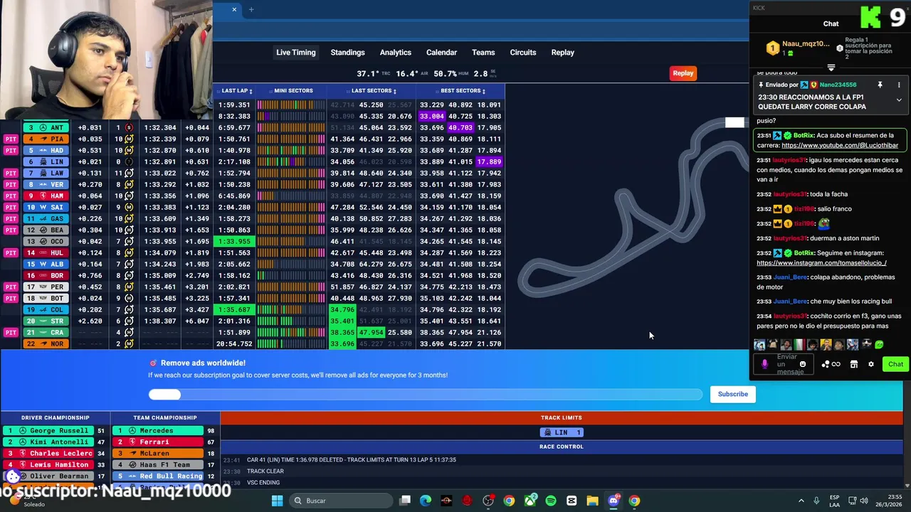
Task: Open Spotify from the taskbar
Action: (x=551, y=501)
